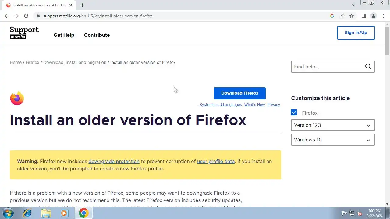Click scrollbar down arrow

(387, 204)
